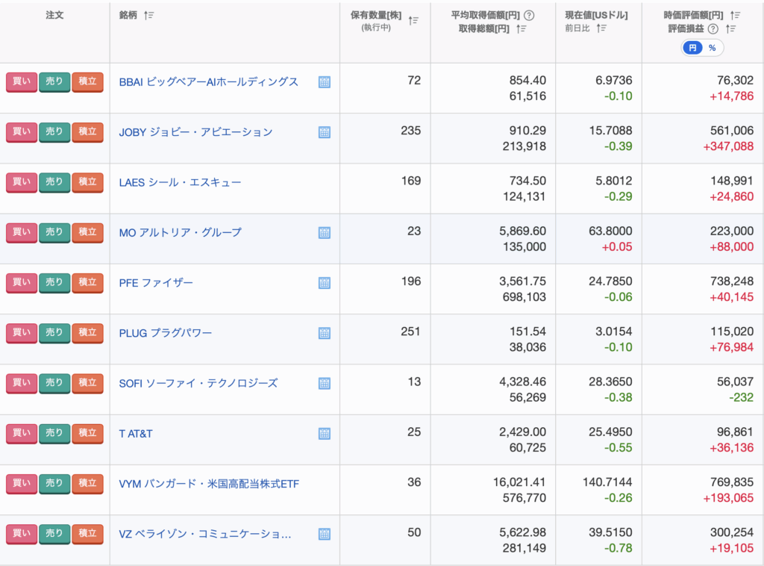Open help icon next to 平均取得価額
The width and height of the screenshot is (764, 566).
pyautogui.click(x=529, y=16)
